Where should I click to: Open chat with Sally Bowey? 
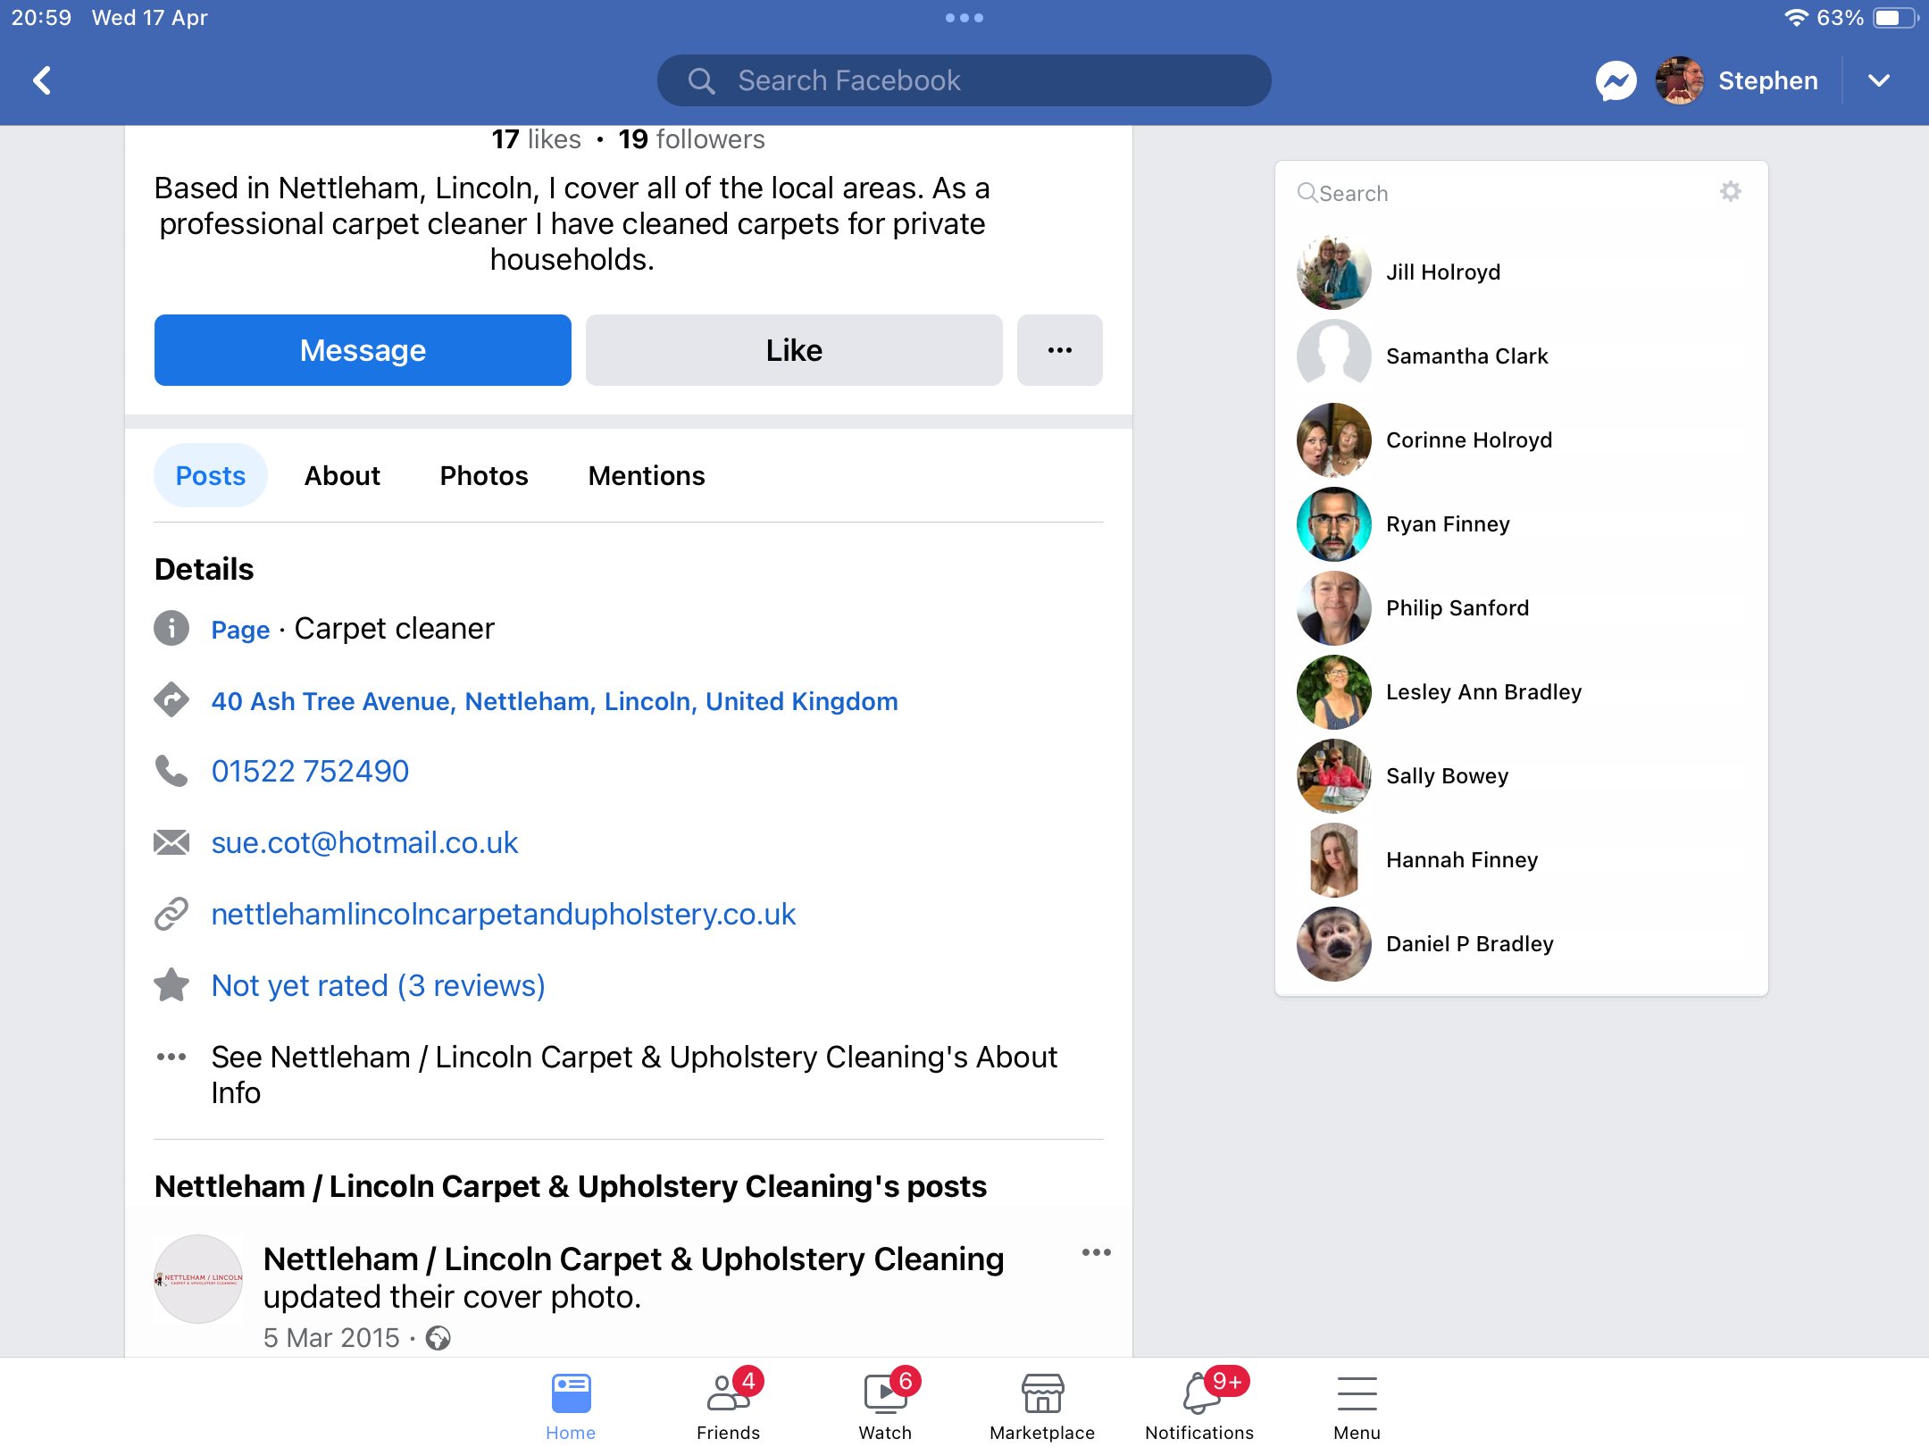pos(1522,776)
